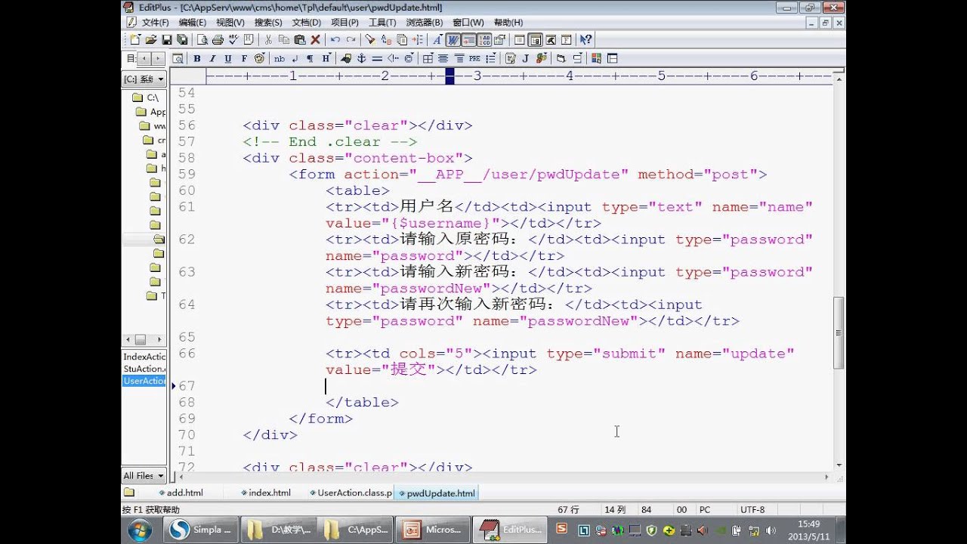Screen dimensions: 967x544
Task: Open the 文件(F) menu
Action: point(155,23)
